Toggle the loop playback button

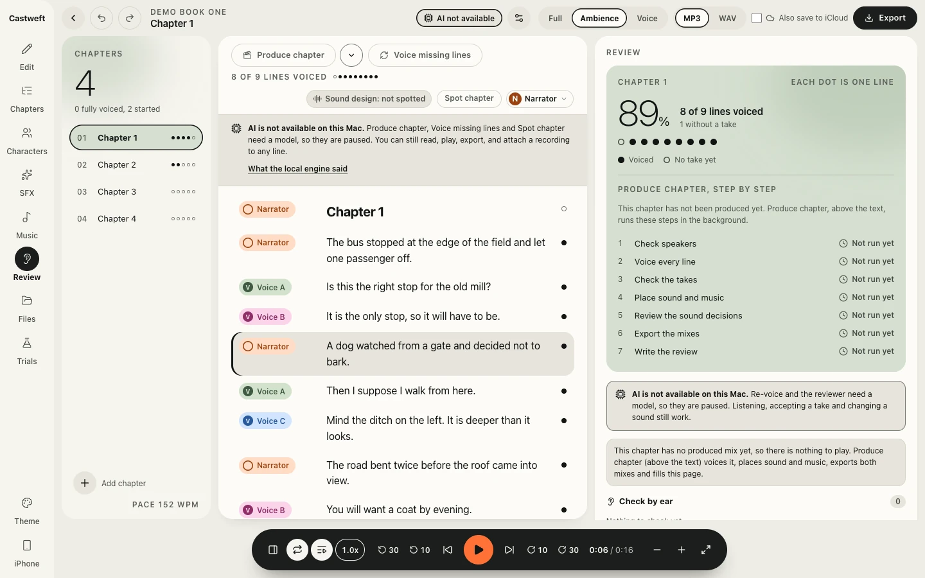pos(297,550)
